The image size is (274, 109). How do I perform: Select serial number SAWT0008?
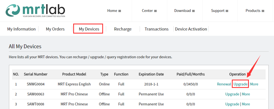tap(36, 104)
